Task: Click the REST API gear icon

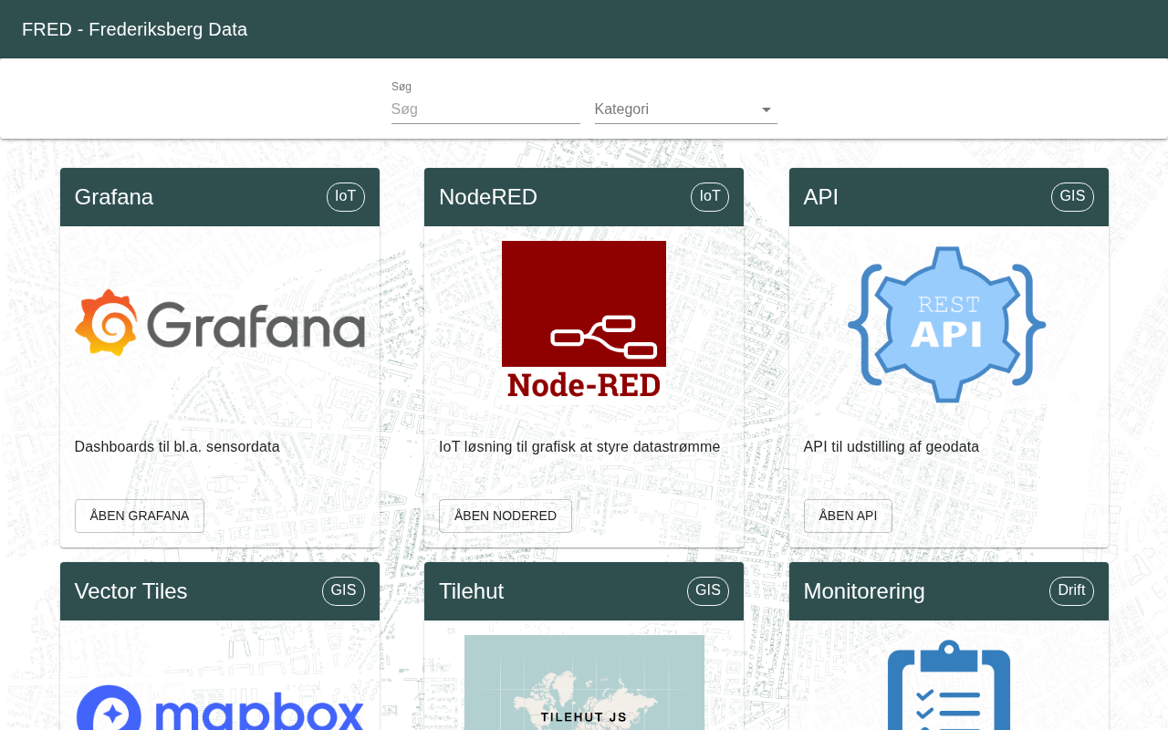Action: click(x=947, y=324)
